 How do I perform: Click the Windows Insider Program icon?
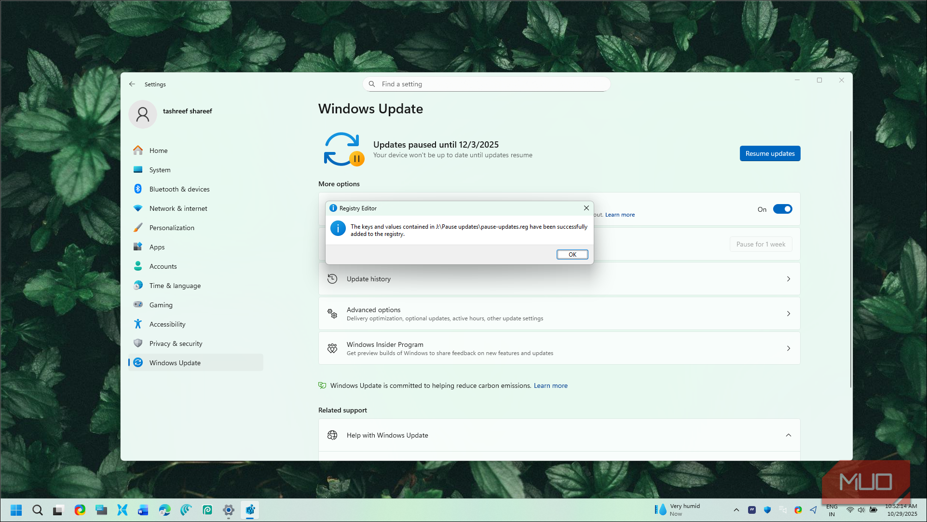(x=332, y=348)
